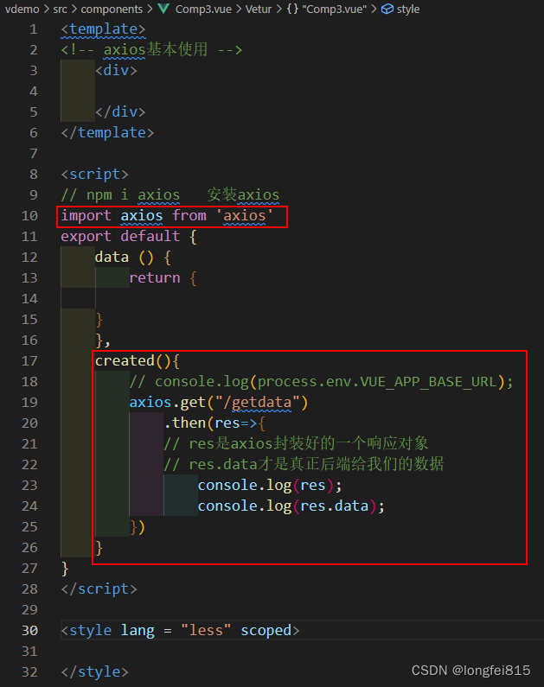Click the "axios基本使用" HTML comment
Image resolution: width=544 pixels, height=687 pixels.
point(151,49)
